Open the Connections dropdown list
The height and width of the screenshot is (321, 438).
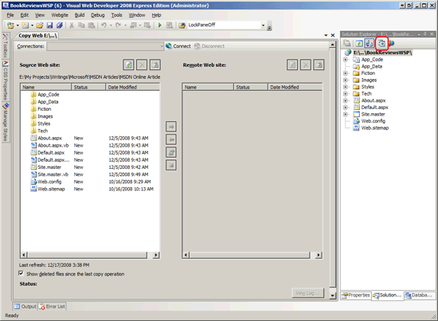162,46
